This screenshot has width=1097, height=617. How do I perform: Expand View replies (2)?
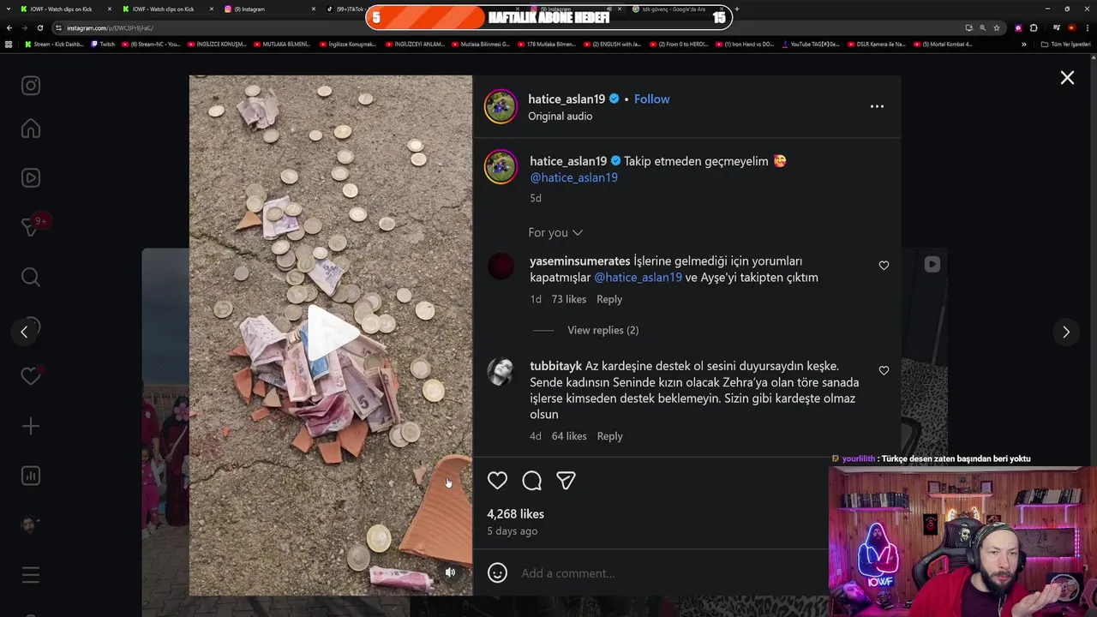[x=602, y=330]
